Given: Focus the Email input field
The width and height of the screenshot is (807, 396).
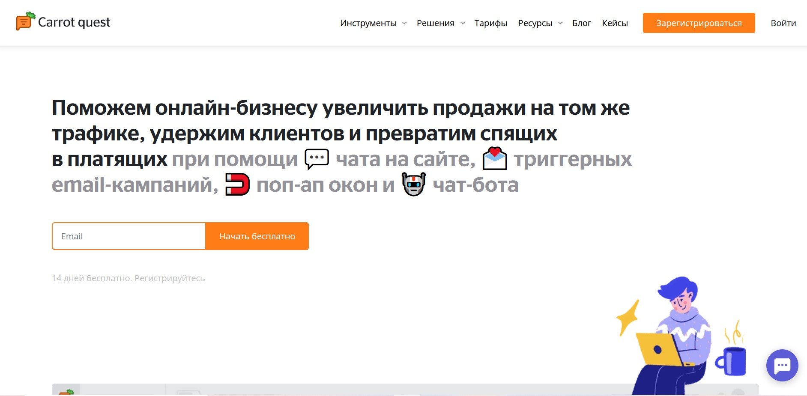Looking at the screenshot, I should click(129, 236).
